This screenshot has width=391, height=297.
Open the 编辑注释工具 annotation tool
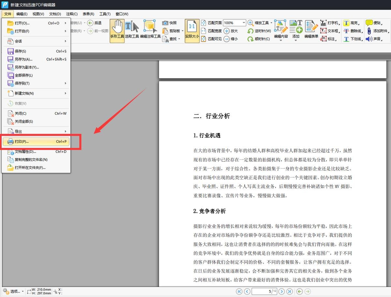[x=150, y=31]
